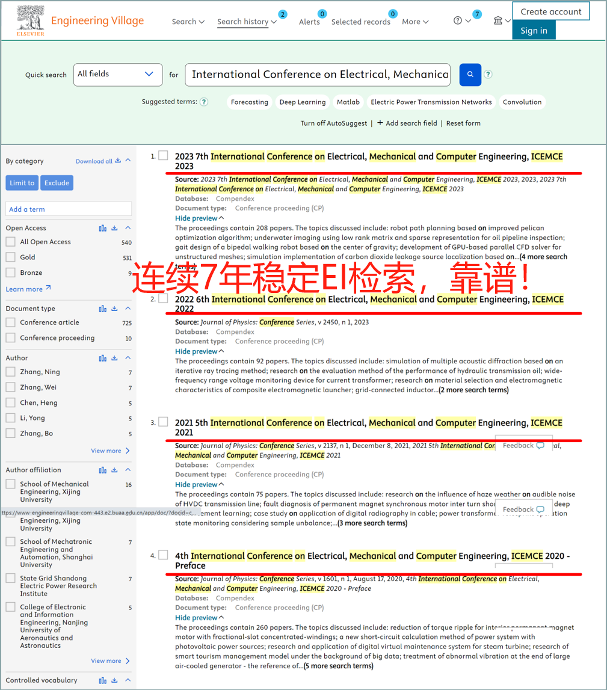Image resolution: width=607 pixels, height=690 pixels.
Task: Tick the All Open Access checkbox
Action: [x=11, y=242]
